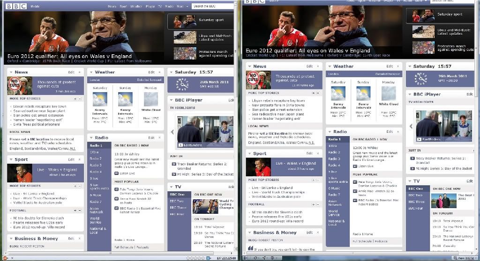Image resolution: width=480 pixels, height=261 pixels.
Task: Close the Sport module in the left window
Action: tap(80, 159)
